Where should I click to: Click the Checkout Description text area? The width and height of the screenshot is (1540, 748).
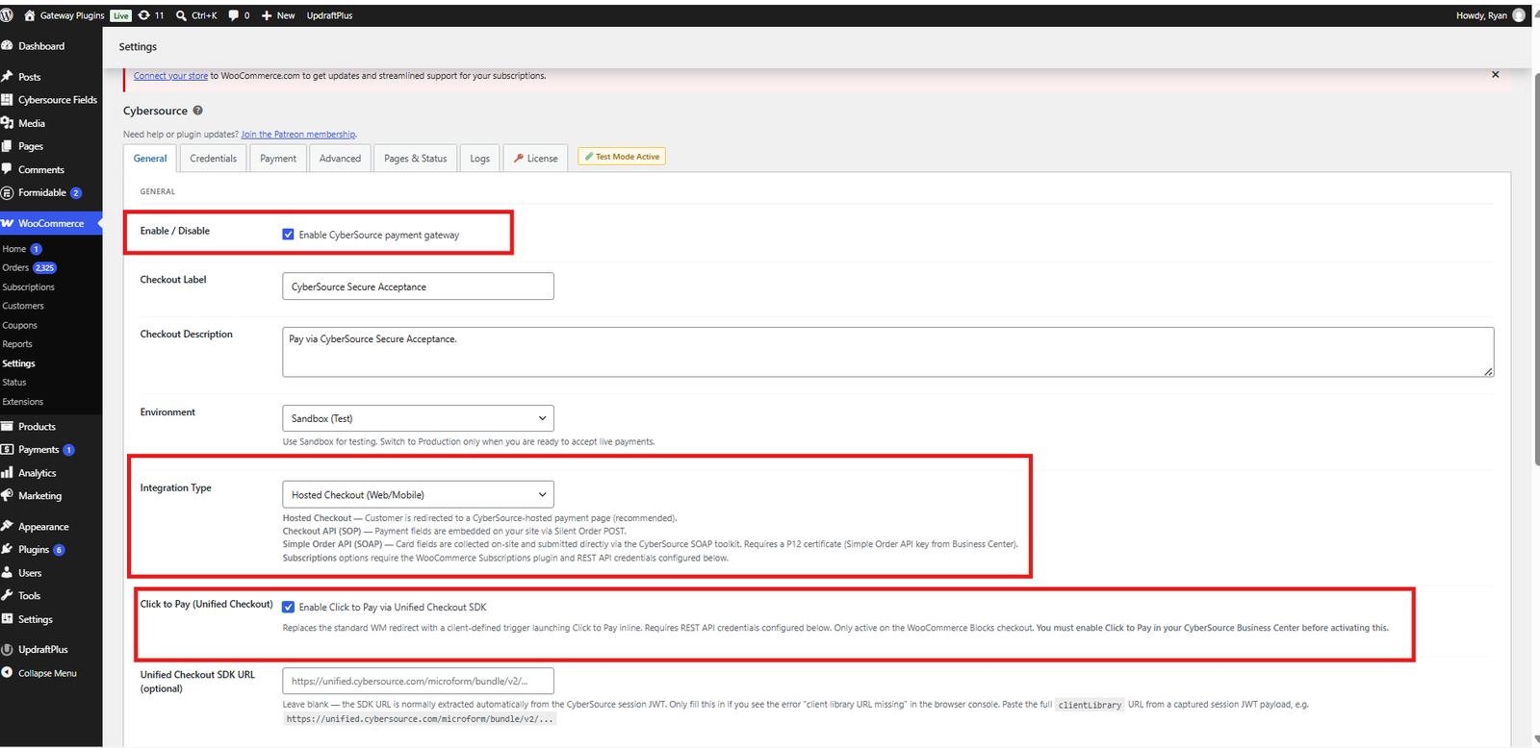click(887, 352)
